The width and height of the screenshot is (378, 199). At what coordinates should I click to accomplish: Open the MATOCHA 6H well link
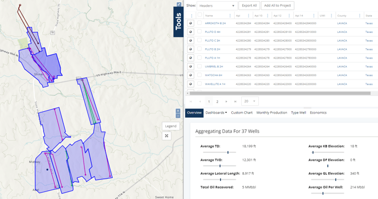[x=213, y=75]
